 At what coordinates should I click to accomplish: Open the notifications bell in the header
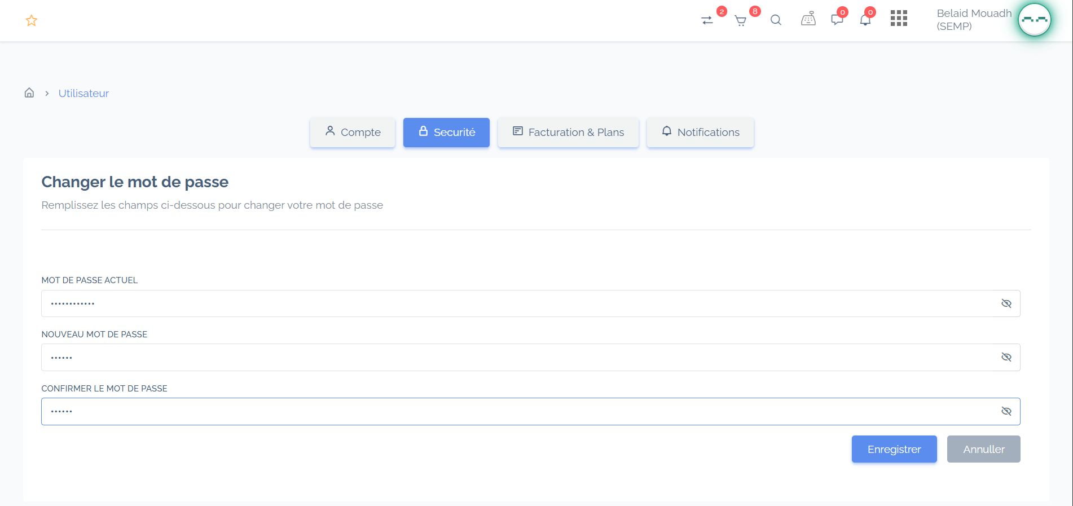(x=865, y=20)
